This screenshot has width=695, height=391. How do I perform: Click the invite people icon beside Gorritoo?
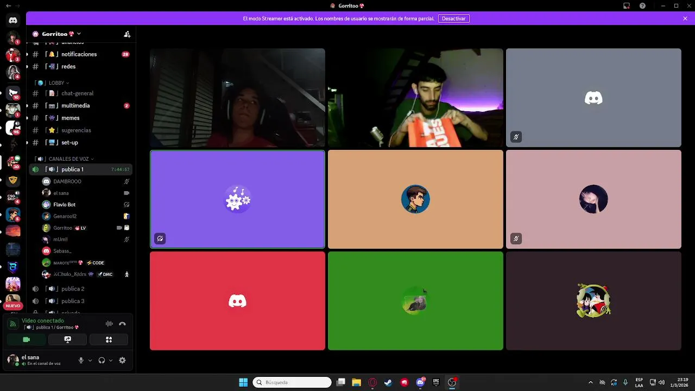click(127, 34)
